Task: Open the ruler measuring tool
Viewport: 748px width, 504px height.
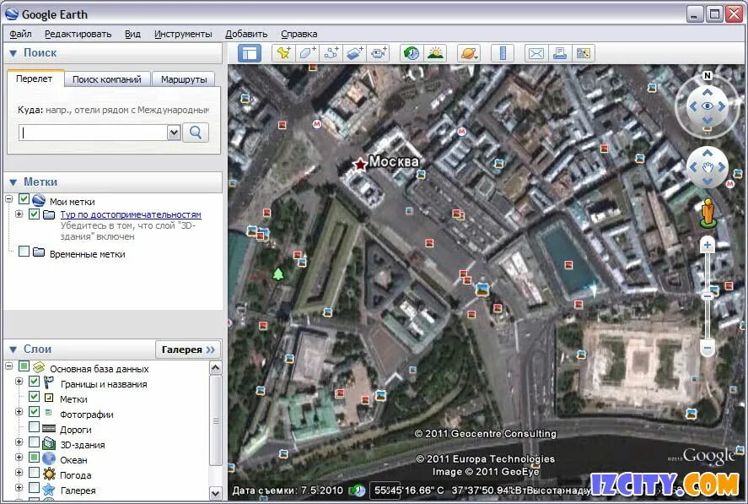Action: tap(503, 53)
